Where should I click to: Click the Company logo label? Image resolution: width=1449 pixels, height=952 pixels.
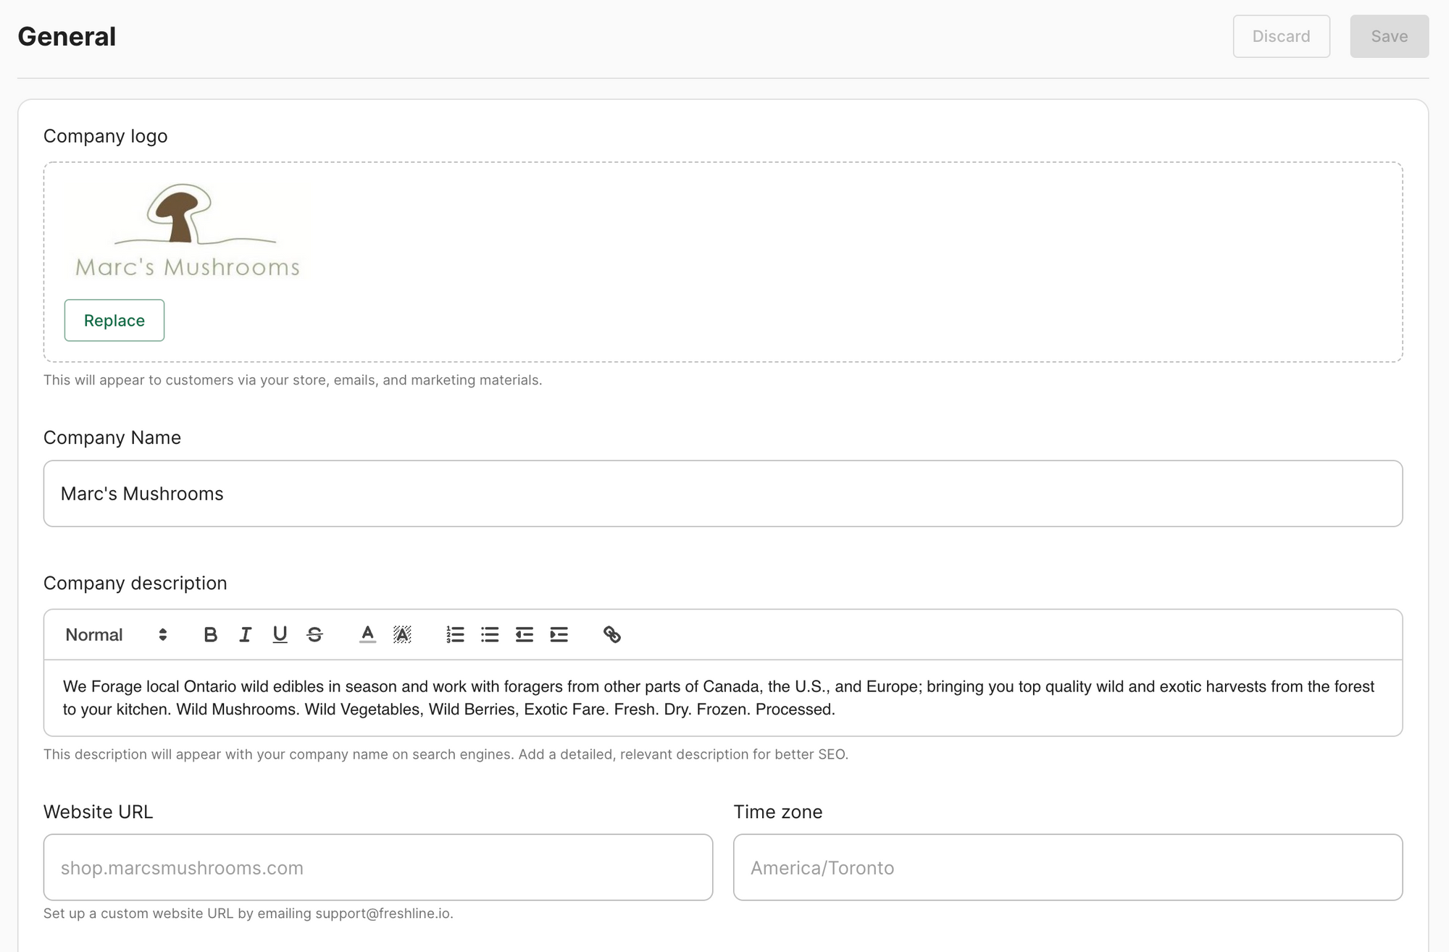105,136
